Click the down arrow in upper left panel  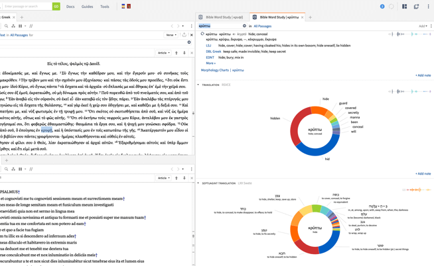click(x=184, y=53)
